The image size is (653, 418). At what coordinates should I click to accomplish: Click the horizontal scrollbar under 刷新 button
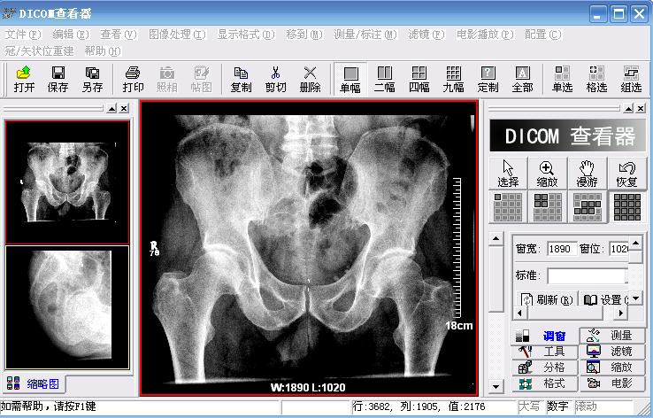571,313
